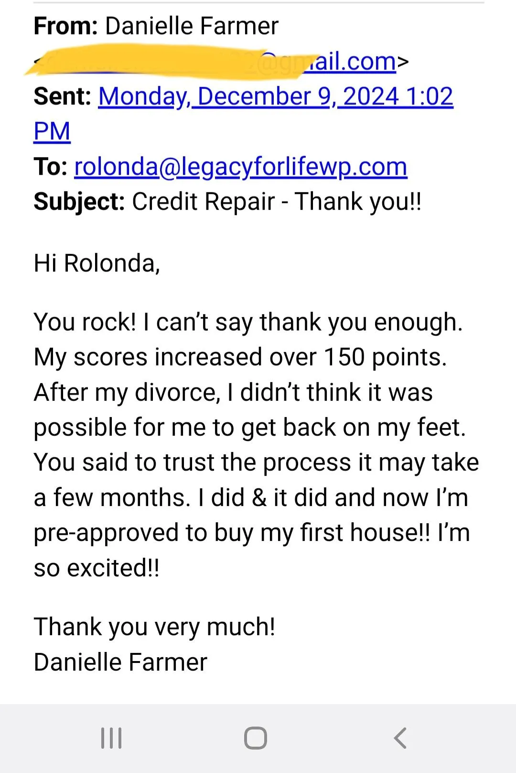The width and height of the screenshot is (516, 773).
Task: Click the yellow redaction mark over sender email
Action: coord(172,60)
